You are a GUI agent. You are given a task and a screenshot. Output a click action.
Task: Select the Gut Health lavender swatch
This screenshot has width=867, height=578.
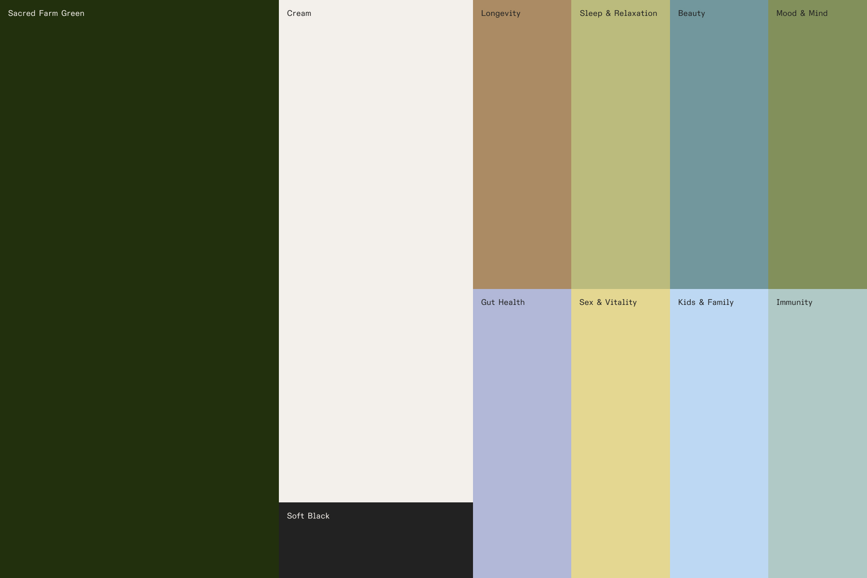(522, 433)
